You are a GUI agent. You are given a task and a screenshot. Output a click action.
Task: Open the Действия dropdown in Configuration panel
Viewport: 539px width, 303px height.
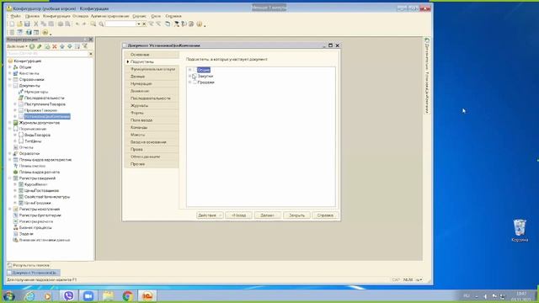coord(17,46)
